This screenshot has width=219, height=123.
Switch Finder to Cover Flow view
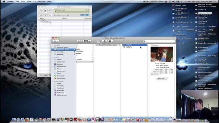point(89,41)
